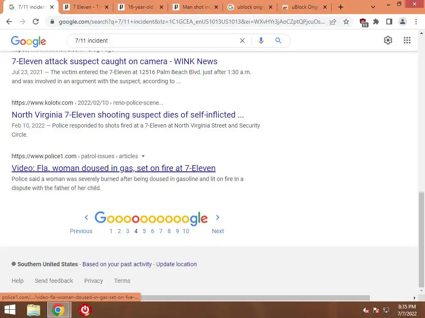Switch to the "Man shot in" tab

click(195, 7)
